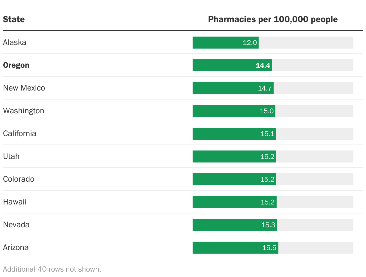366x277 pixels.
Task: Click the Hawaii state name
Action: click(x=15, y=202)
